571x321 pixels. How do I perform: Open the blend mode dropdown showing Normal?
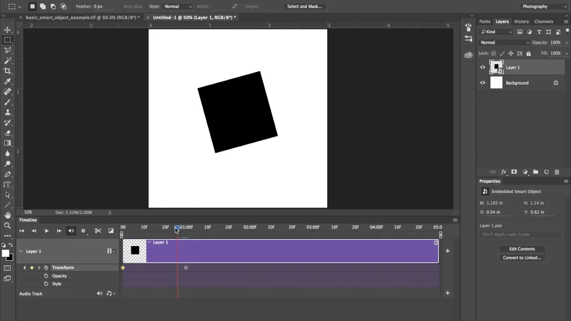pos(504,42)
